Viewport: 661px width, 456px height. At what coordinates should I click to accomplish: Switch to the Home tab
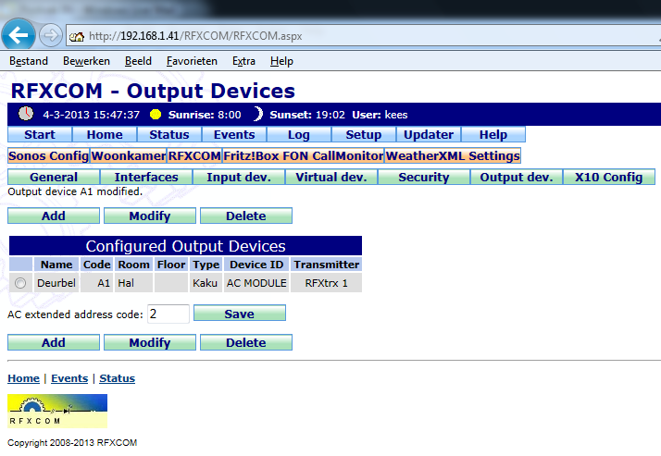[x=105, y=135]
